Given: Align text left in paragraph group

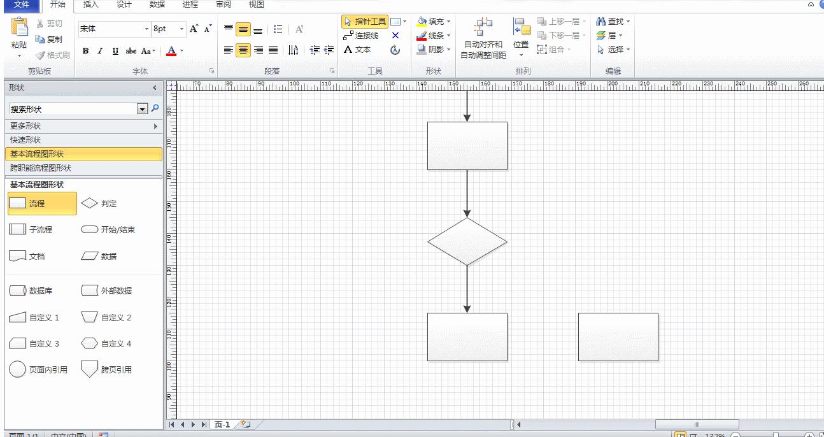Looking at the screenshot, I should [x=229, y=50].
